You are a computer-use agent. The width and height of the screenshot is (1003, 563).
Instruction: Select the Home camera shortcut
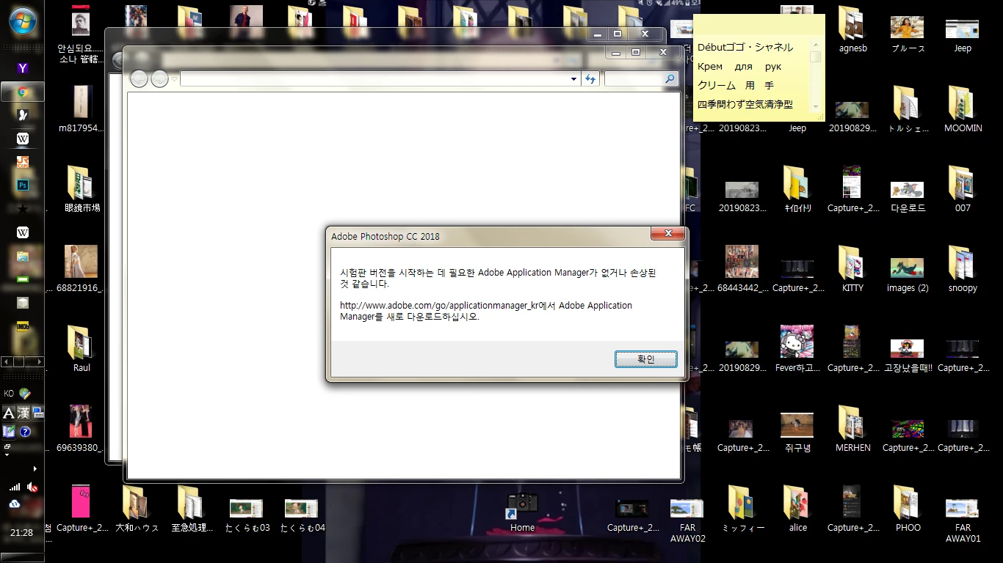(x=522, y=512)
